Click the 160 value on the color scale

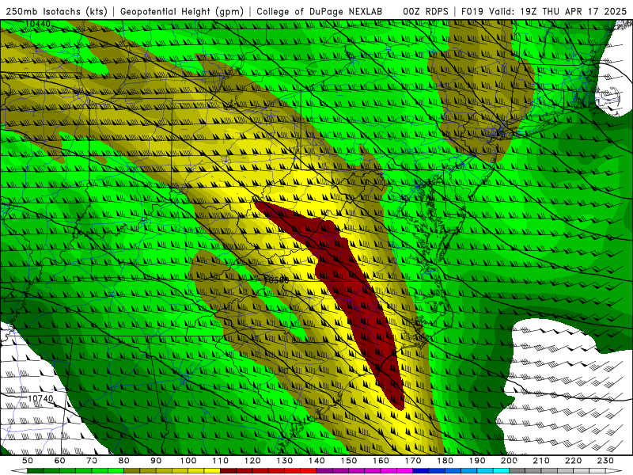pos(381,461)
